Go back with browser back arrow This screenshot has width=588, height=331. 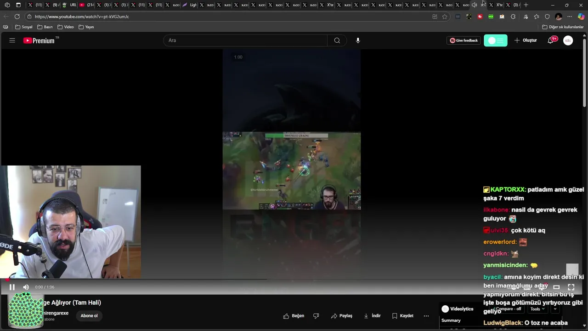tap(6, 17)
